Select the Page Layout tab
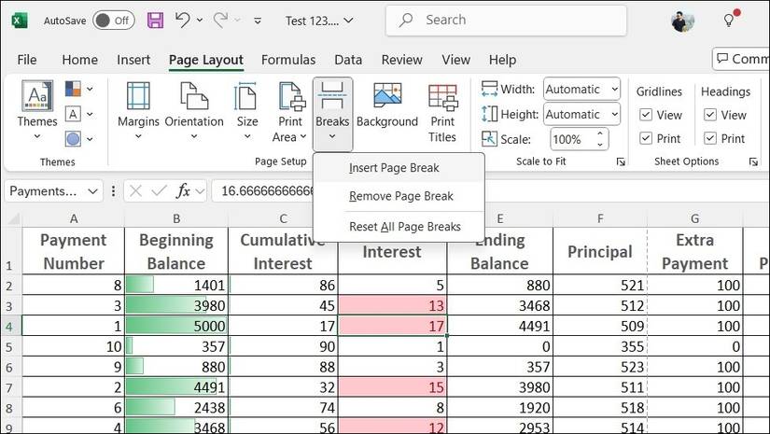Screen dimensions: 770x434 point(205,60)
